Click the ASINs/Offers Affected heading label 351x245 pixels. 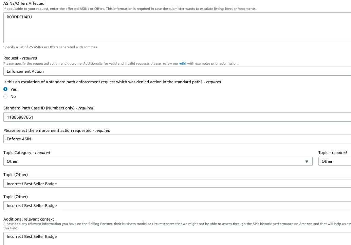click(24, 3)
